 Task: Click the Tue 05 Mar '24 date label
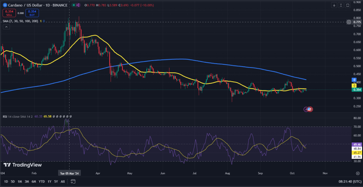[x=69, y=173]
